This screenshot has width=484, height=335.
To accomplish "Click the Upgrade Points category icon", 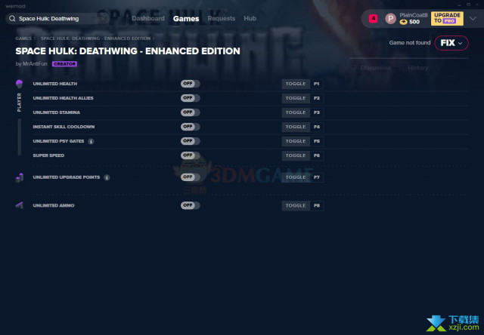I will pos(20,177).
